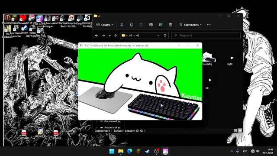Select the Stay Out desktop shortcut
The height and width of the screenshot is (156, 277).
[41, 31]
